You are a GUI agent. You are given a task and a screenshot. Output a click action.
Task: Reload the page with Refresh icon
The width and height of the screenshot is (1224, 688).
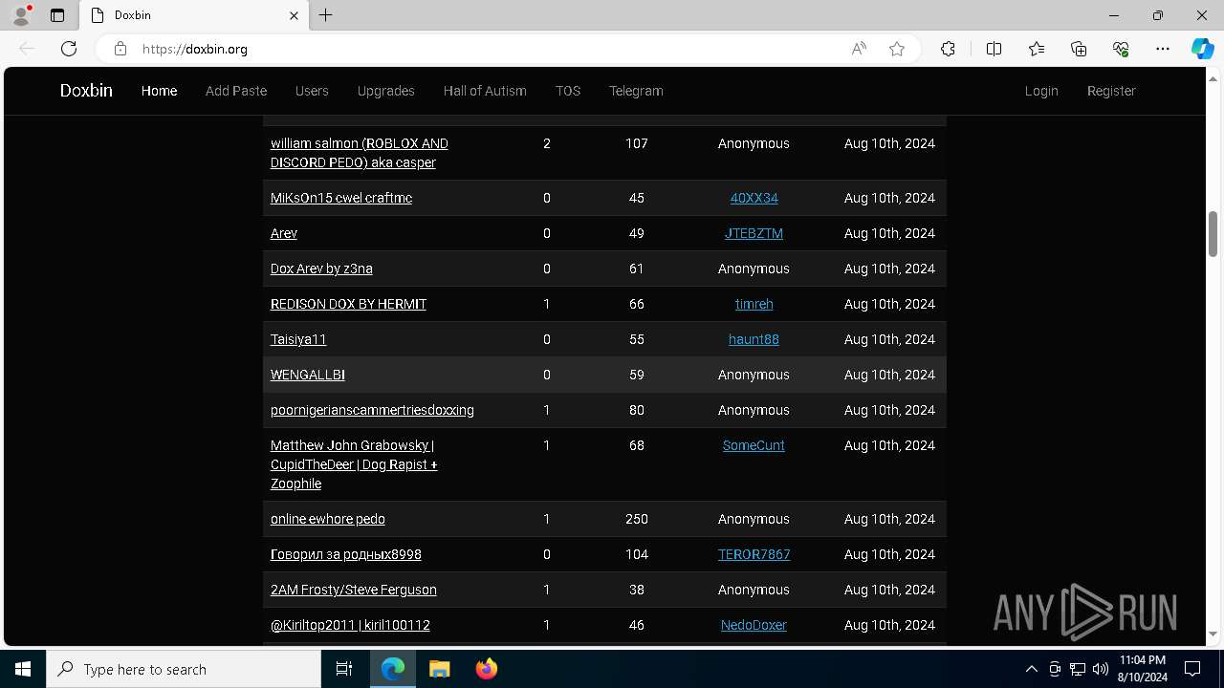[69, 49]
